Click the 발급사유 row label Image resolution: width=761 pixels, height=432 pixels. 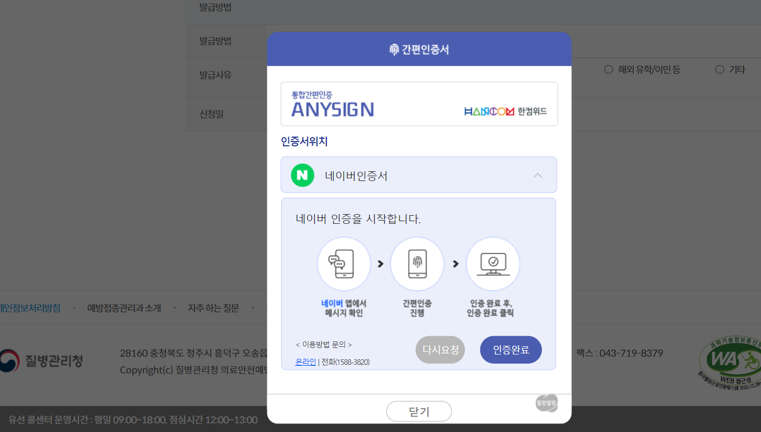(215, 75)
